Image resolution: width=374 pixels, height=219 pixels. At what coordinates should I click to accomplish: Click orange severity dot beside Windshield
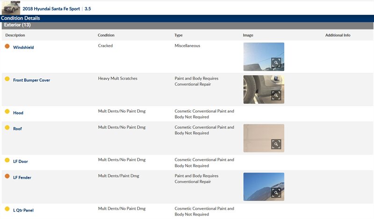[x=7, y=46]
